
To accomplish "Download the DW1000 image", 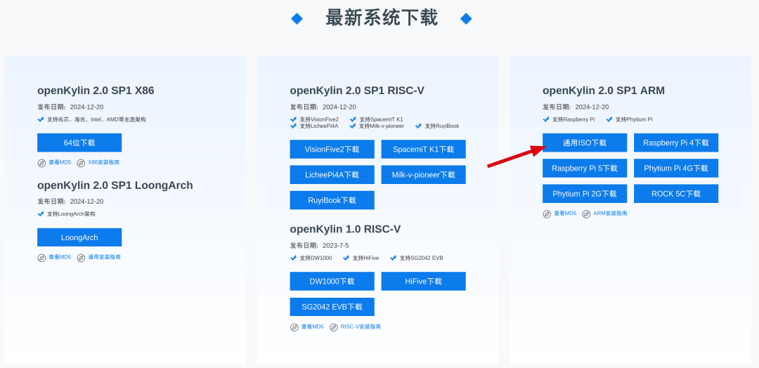I will [x=332, y=281].
